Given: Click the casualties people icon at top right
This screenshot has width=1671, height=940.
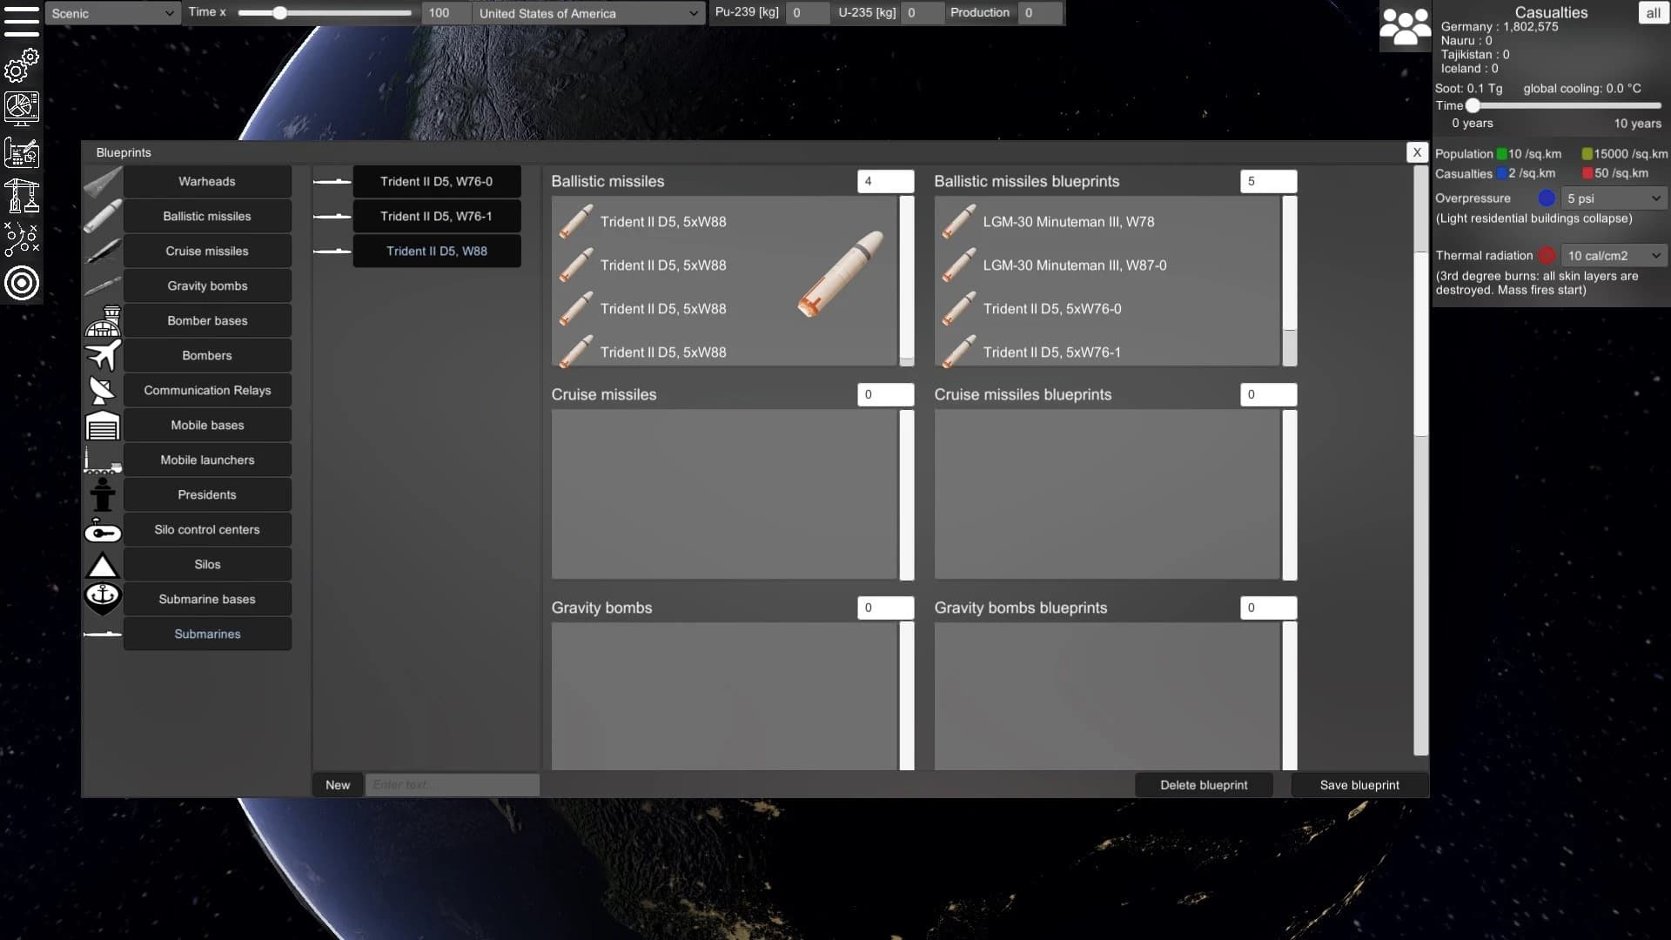Looking at the screenshot, I should (1404, 27).
